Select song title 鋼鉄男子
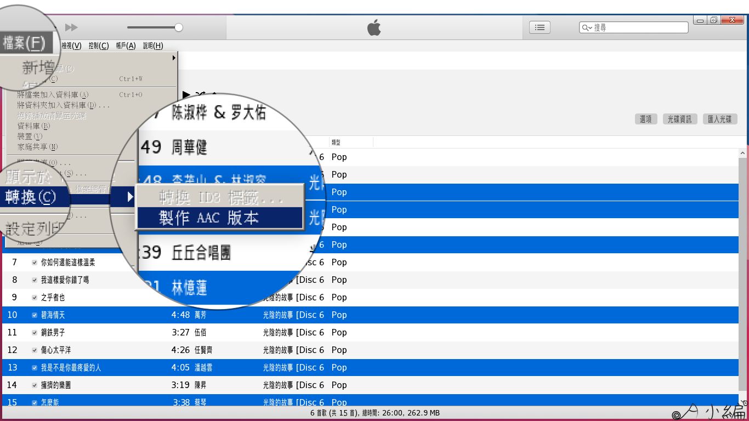This screenshot has height=421, width=749. (53, 333)
